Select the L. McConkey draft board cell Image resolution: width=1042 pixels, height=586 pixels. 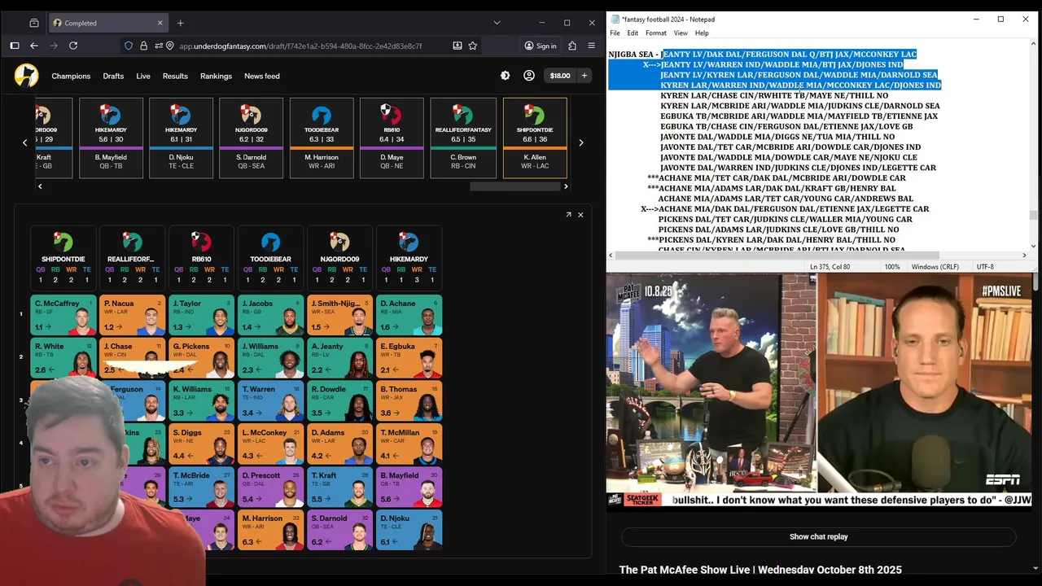[270, 444]
